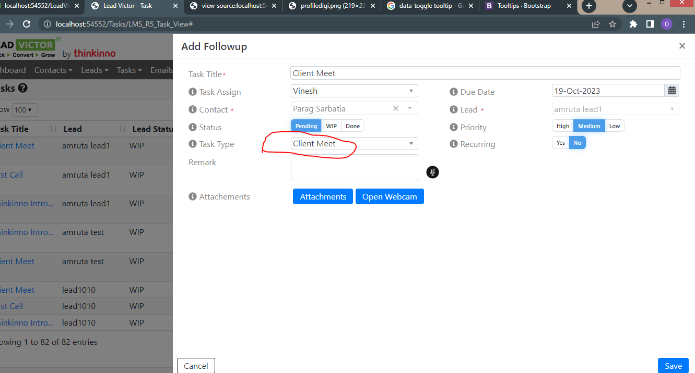Image resolution: width=695 pixels, height=373 pixels.
Task: Click the thinkinno logo link
Action: tap(94, 53)
